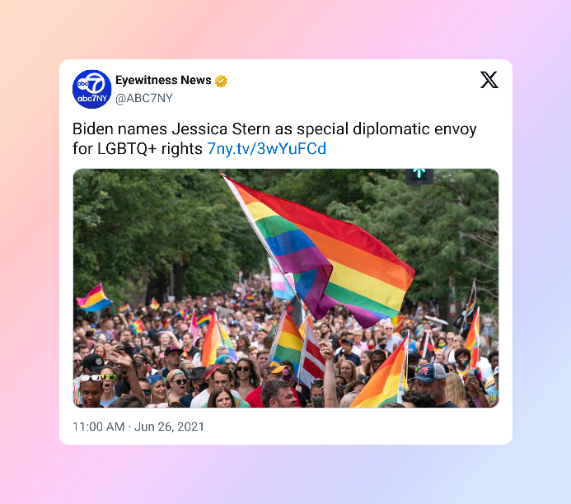The width and height of the screenshot is (571, 504).
Task: Open the 7ny.tv/3wYuFCd link
Action: click(x=267, y=148)
